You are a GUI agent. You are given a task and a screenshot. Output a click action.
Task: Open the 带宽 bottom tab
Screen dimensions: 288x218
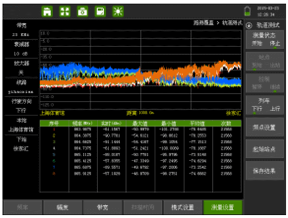[102, 207]
